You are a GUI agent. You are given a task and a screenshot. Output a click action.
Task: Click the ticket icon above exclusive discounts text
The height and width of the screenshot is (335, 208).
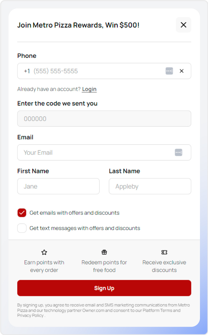164,252
